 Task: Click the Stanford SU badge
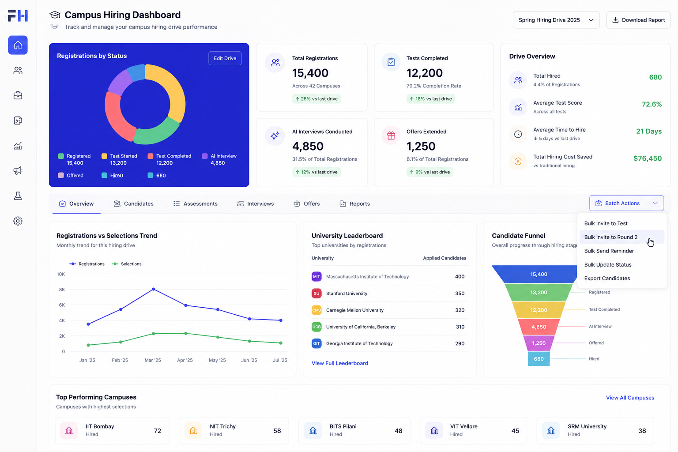(316, 294)
